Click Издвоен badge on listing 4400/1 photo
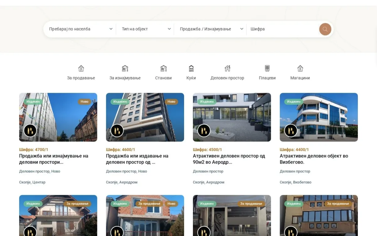This screenshot has width=377, height=236. (294, 102)
